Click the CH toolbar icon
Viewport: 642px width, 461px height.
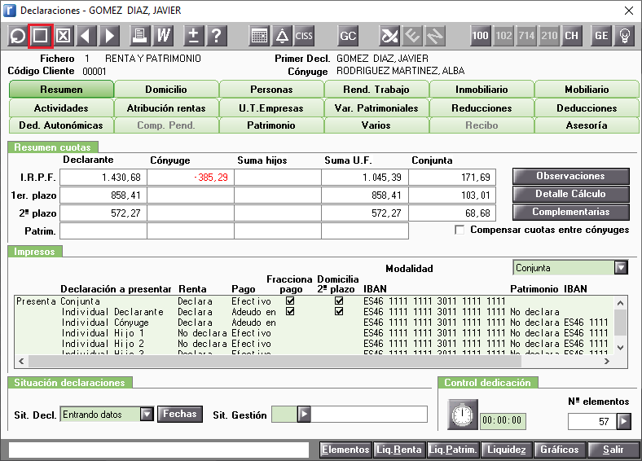click(x=572, y=36)
